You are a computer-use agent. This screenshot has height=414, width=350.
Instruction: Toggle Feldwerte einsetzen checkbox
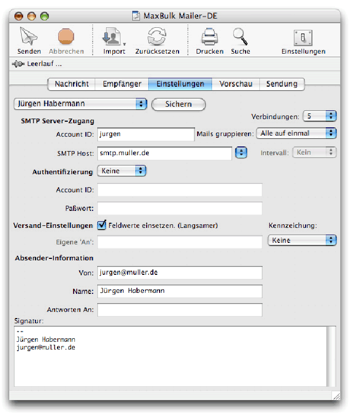pos(101,225)
